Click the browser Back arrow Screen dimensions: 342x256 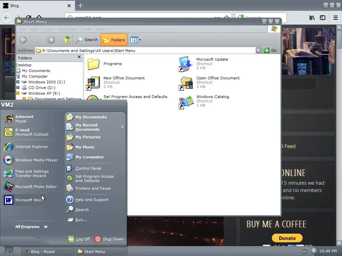coord(7,17)
